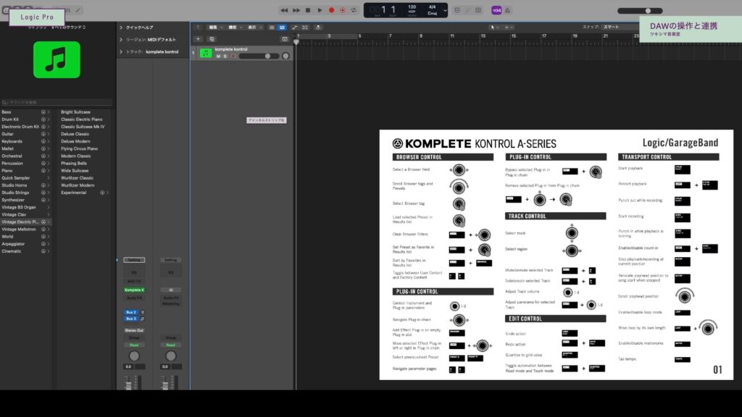Choose Flying Circus Piano patch

(x=79, y=149)
